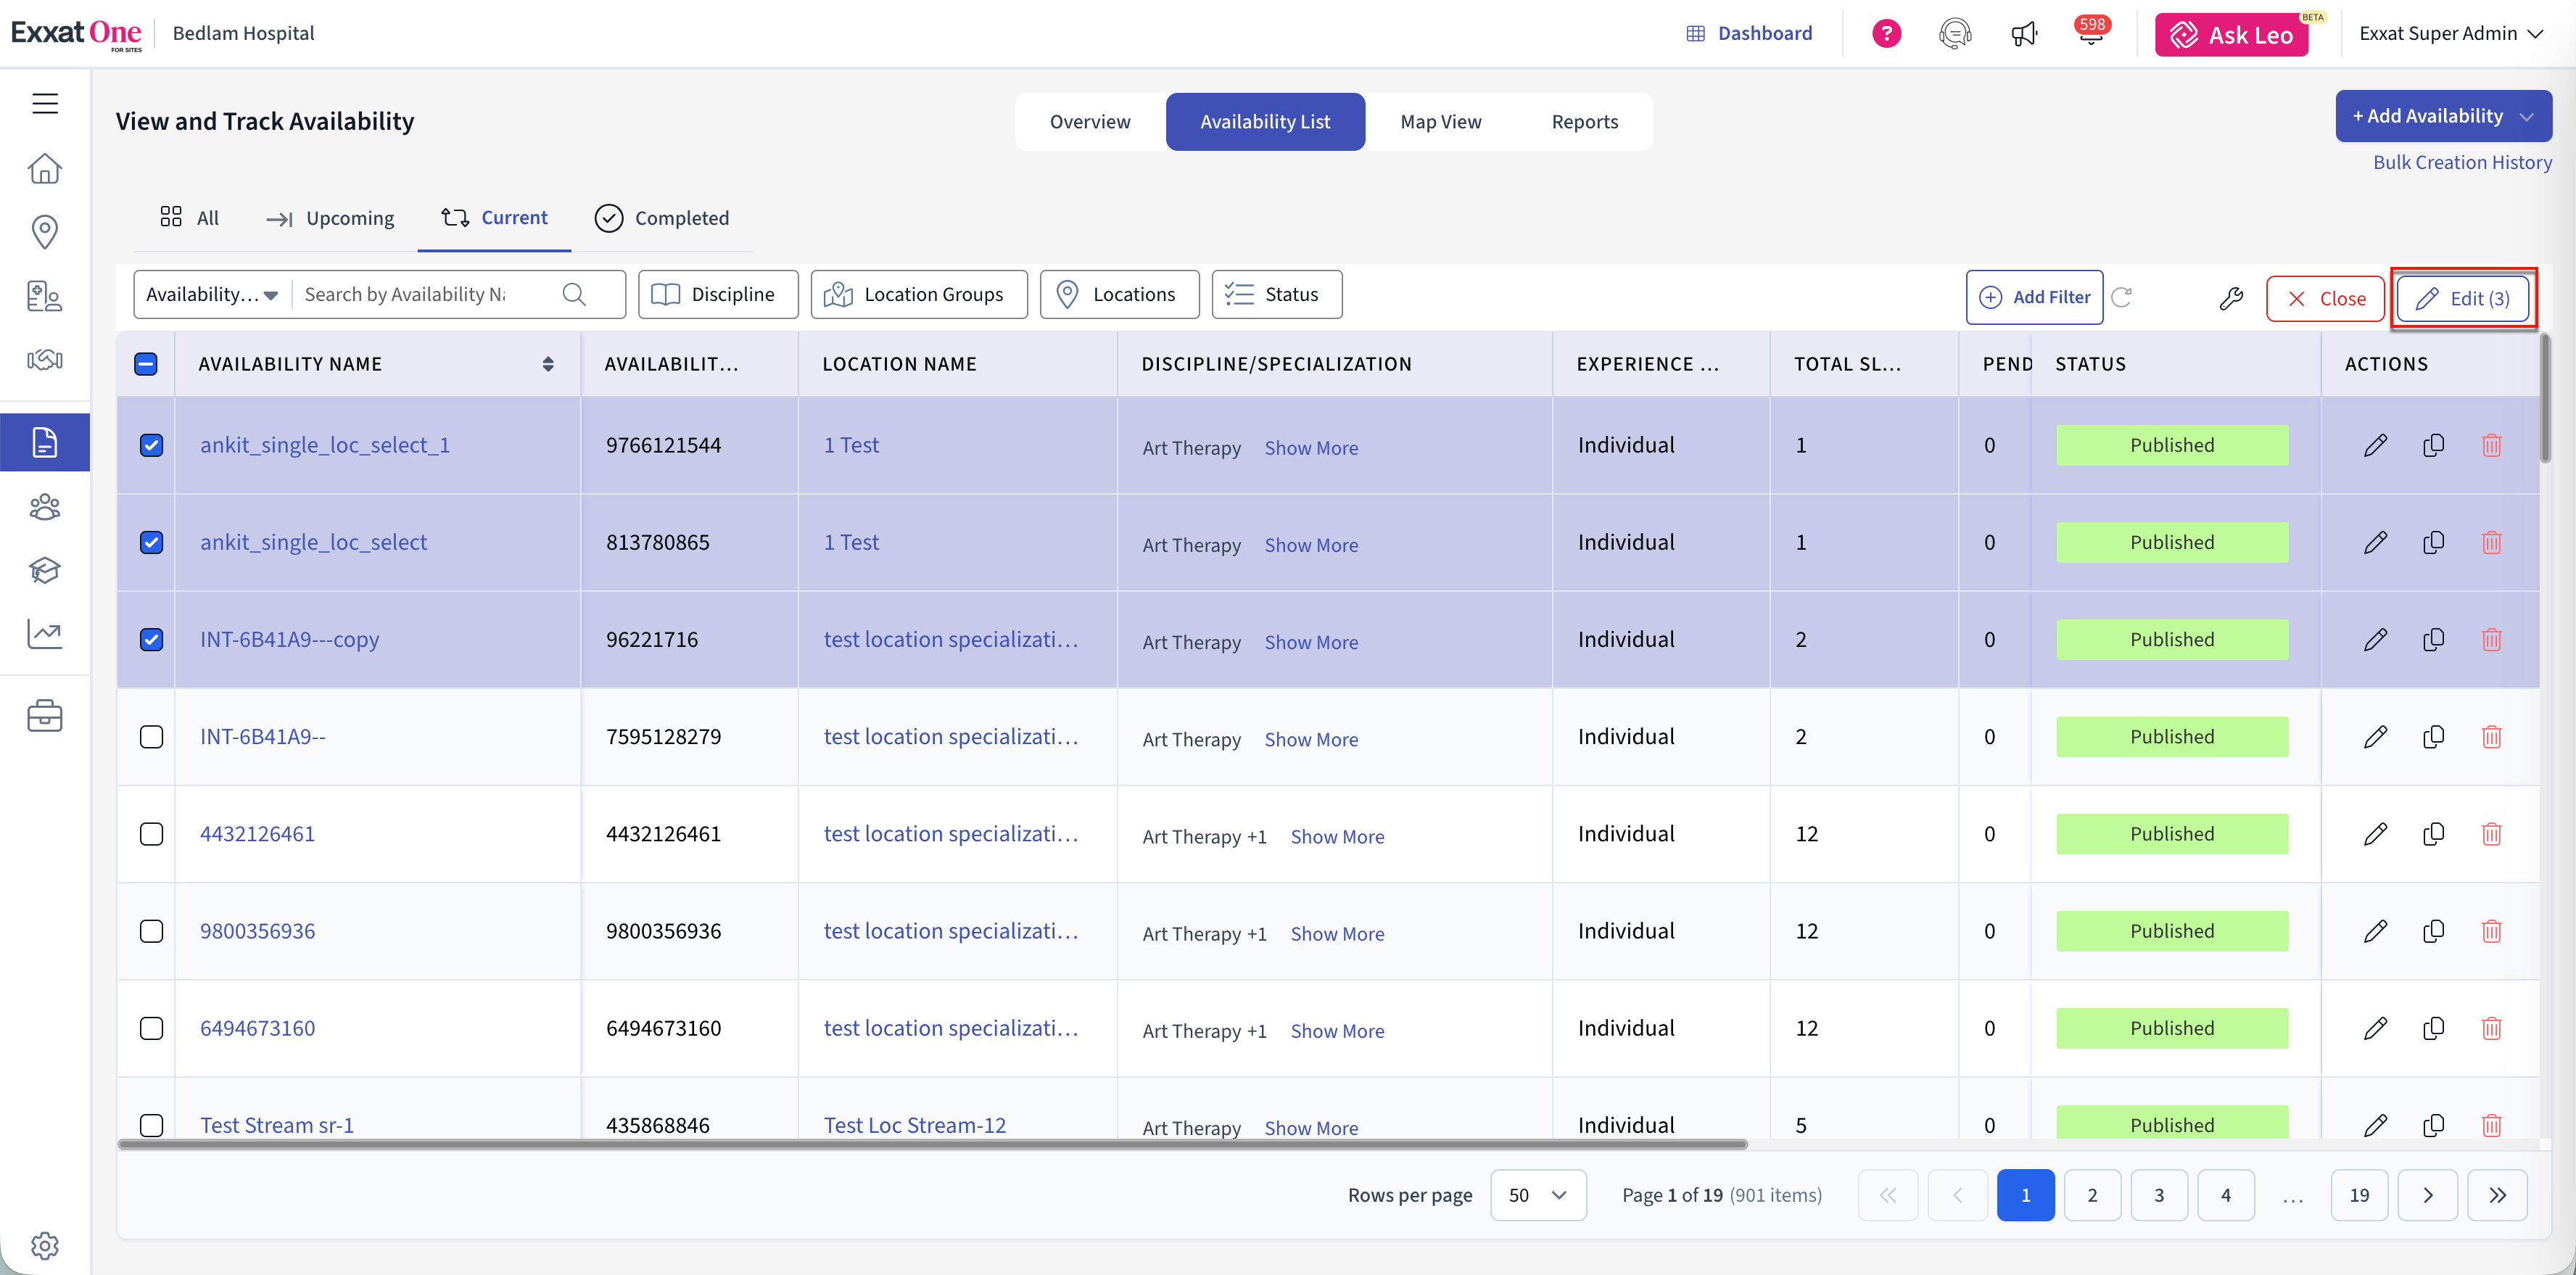Image resolution: width=2576 pixels, height=1275 pixels.
Task: Click the Search by Availability Name field
Action: pos(425,295)
